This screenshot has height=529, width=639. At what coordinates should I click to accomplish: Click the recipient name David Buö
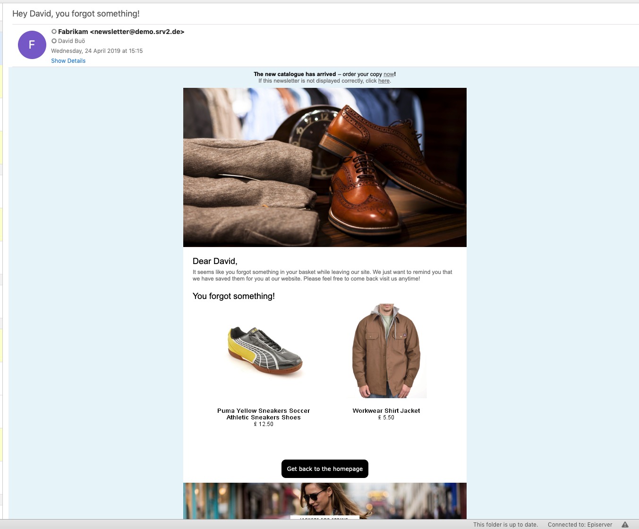71,41
